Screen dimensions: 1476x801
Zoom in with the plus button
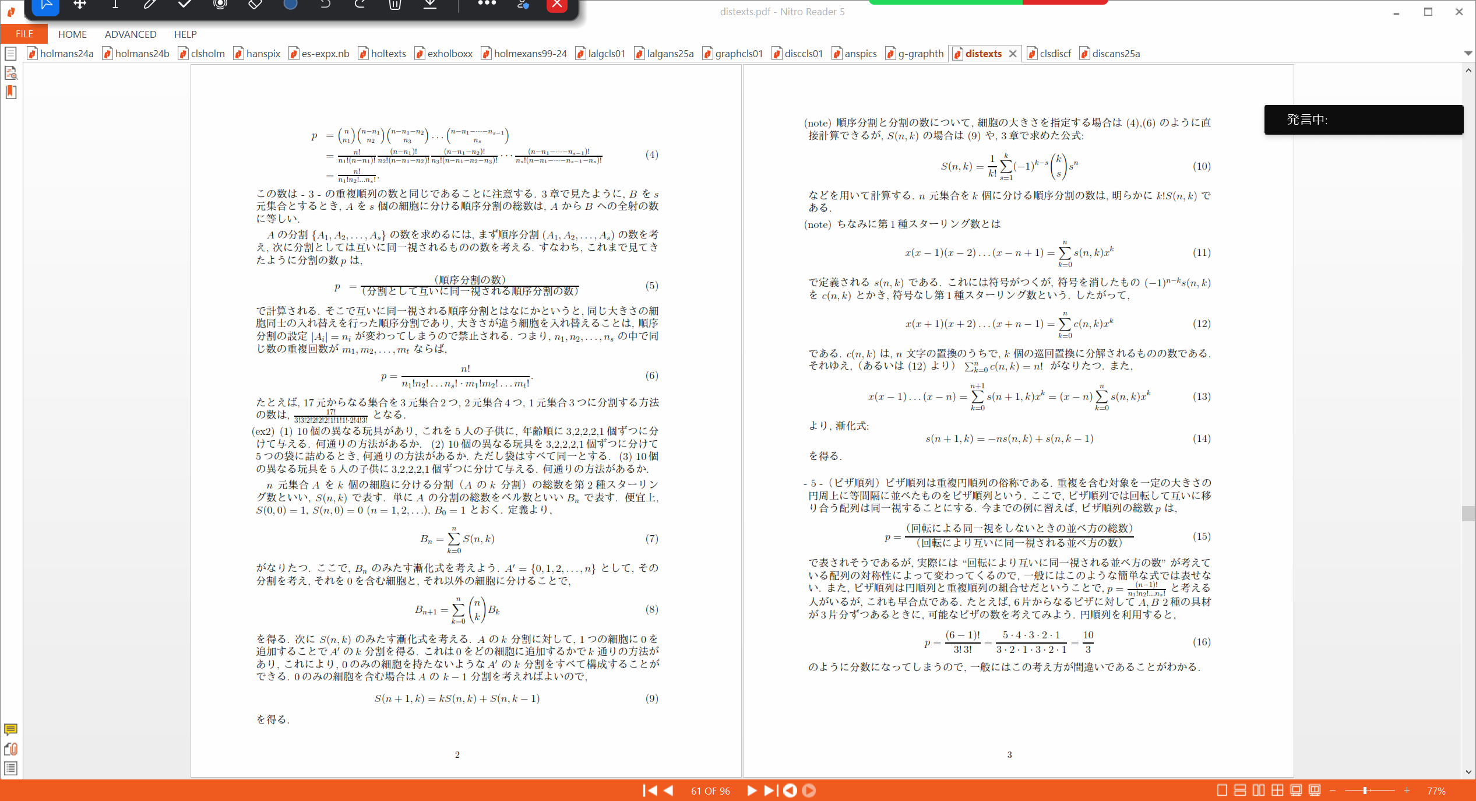(x=1407, y=791)
